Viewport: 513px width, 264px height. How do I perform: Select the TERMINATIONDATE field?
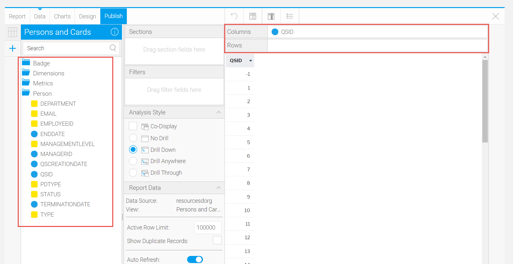tap(61, 204)
